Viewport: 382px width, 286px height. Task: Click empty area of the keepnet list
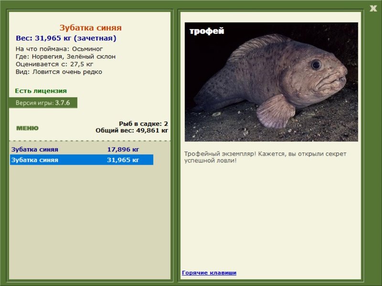pos(90,221)
